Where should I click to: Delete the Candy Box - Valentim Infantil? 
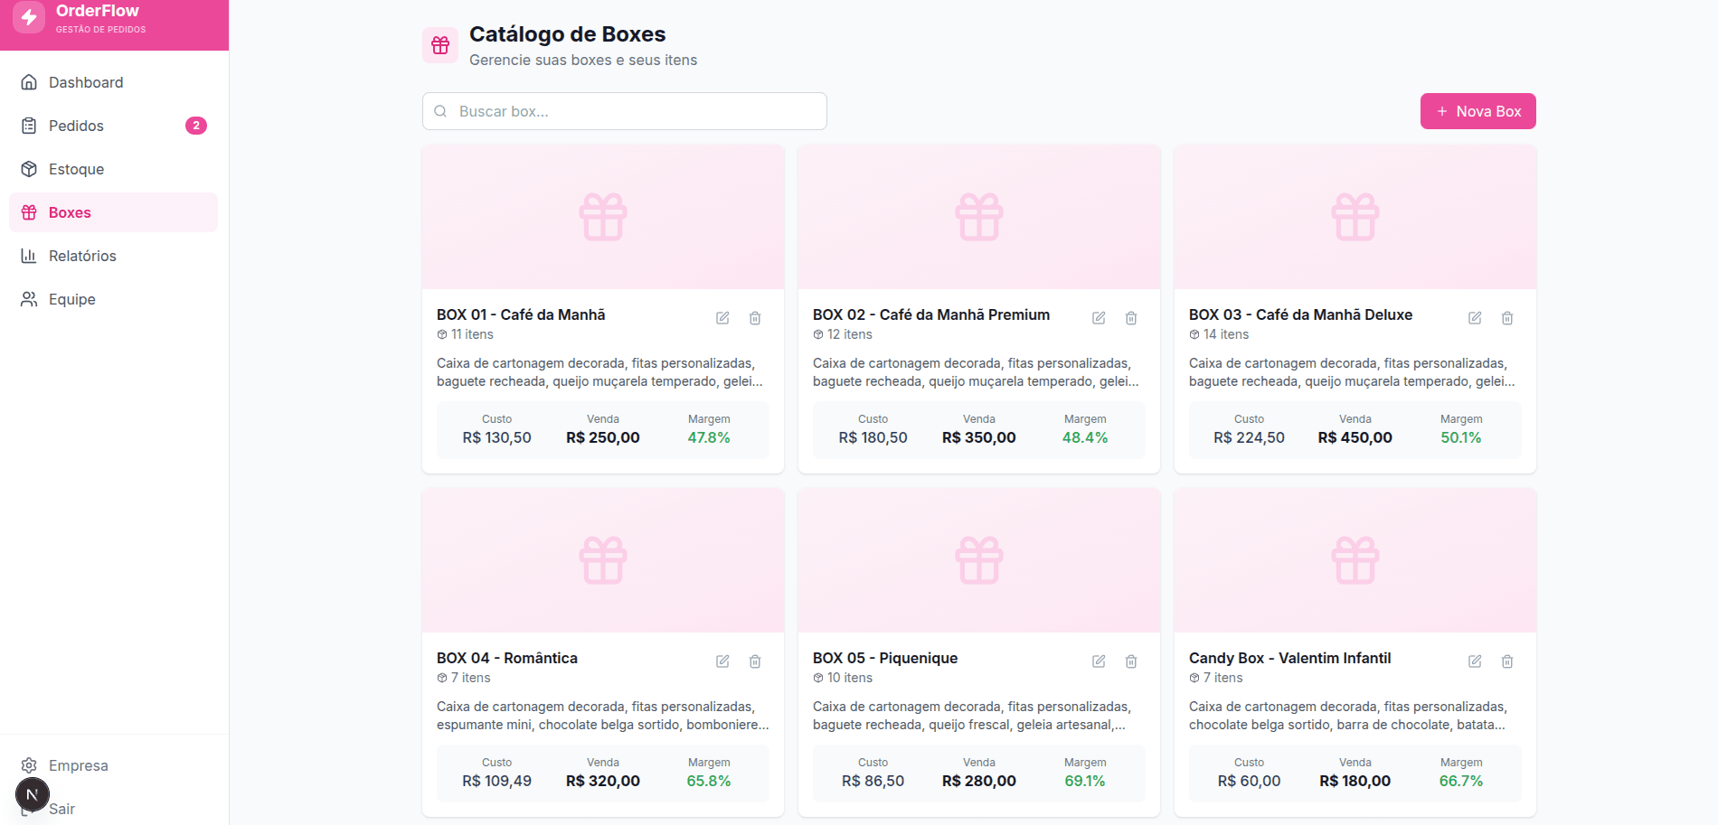1507,661
